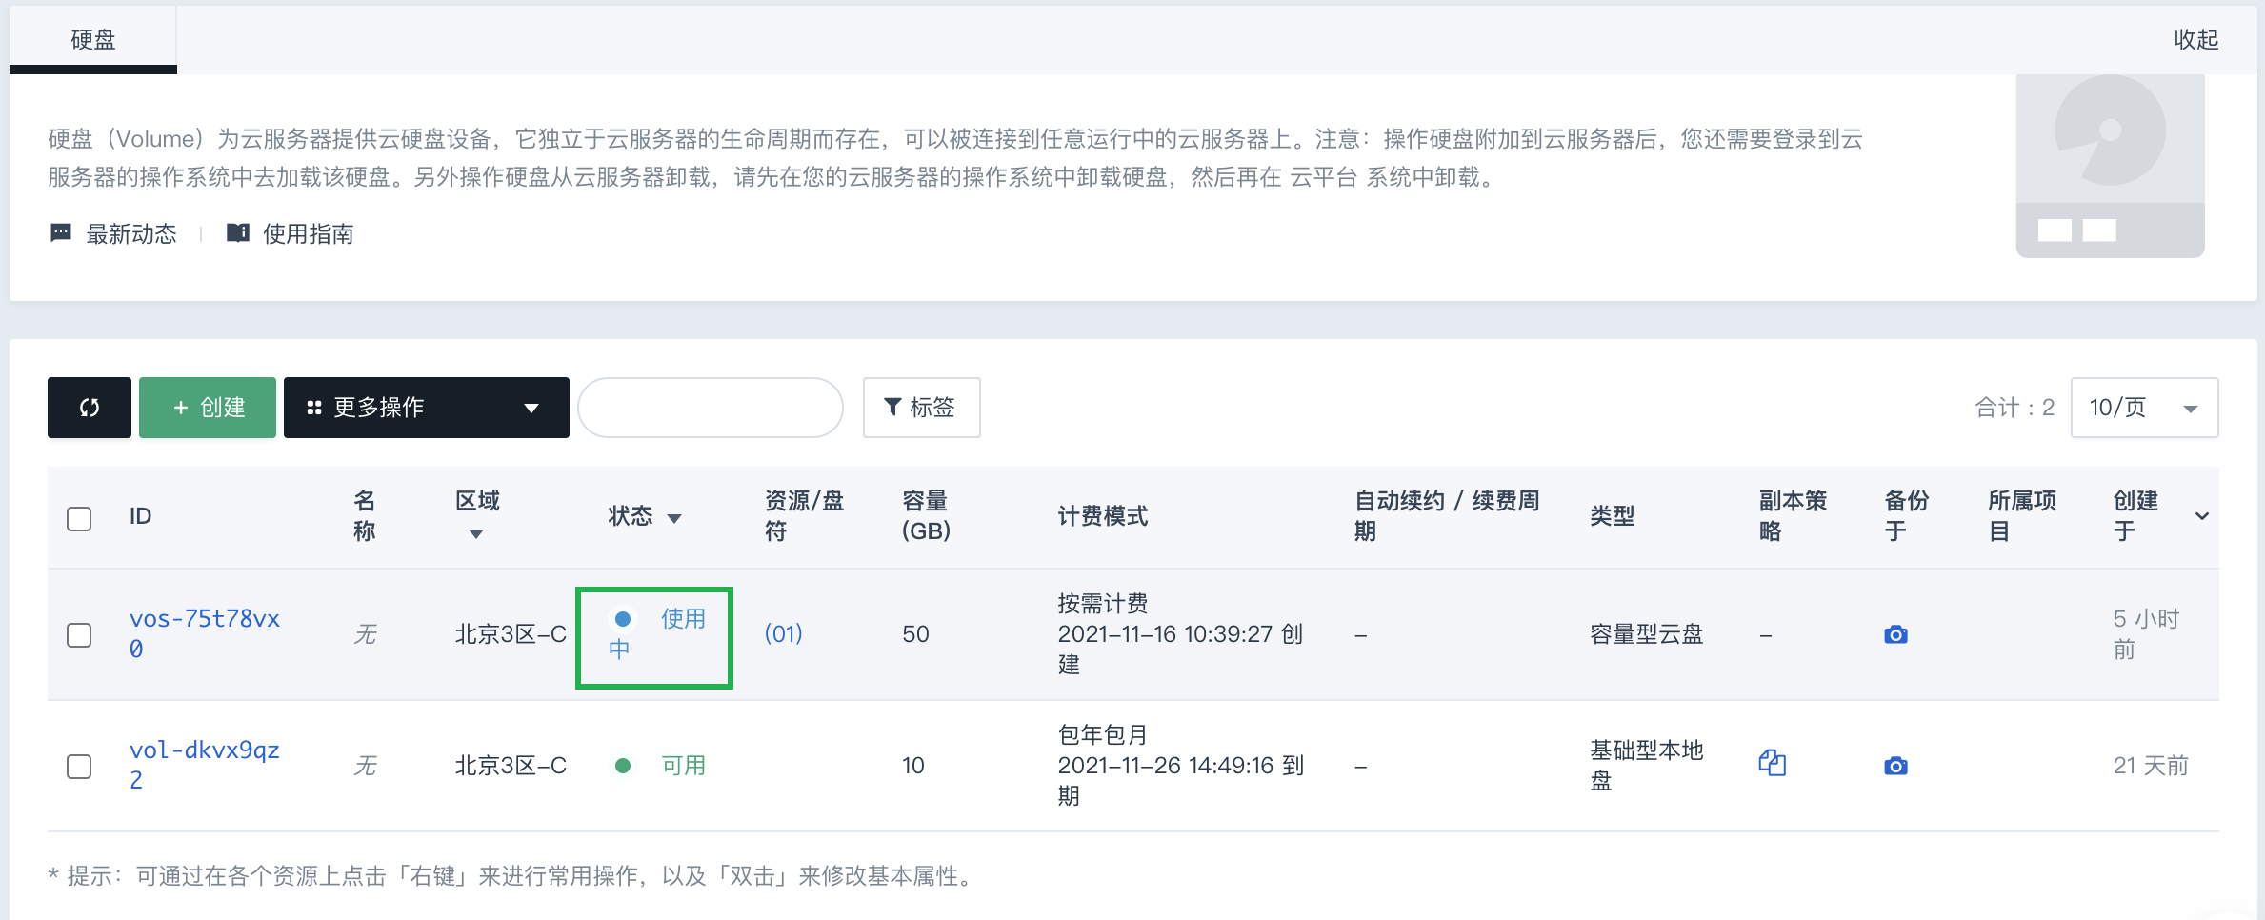The height and width of the screenshot is (920, 2265).
Task: Click the 使用指南 guide book icon
Action: click(237, 233)
